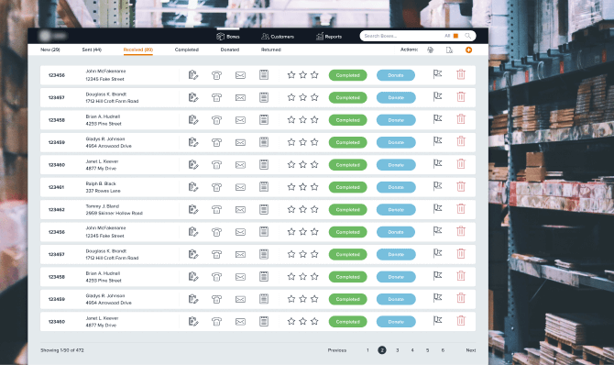Screen dimensions: 614x365
Task: Open the Customers section
Action: pos(278,37)
